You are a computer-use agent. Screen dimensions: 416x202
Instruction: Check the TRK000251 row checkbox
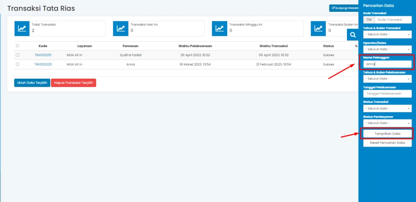pyautogui.click(x=17, y=55)
